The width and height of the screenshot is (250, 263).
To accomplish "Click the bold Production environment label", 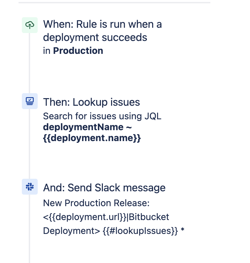I will pos(78,51).
